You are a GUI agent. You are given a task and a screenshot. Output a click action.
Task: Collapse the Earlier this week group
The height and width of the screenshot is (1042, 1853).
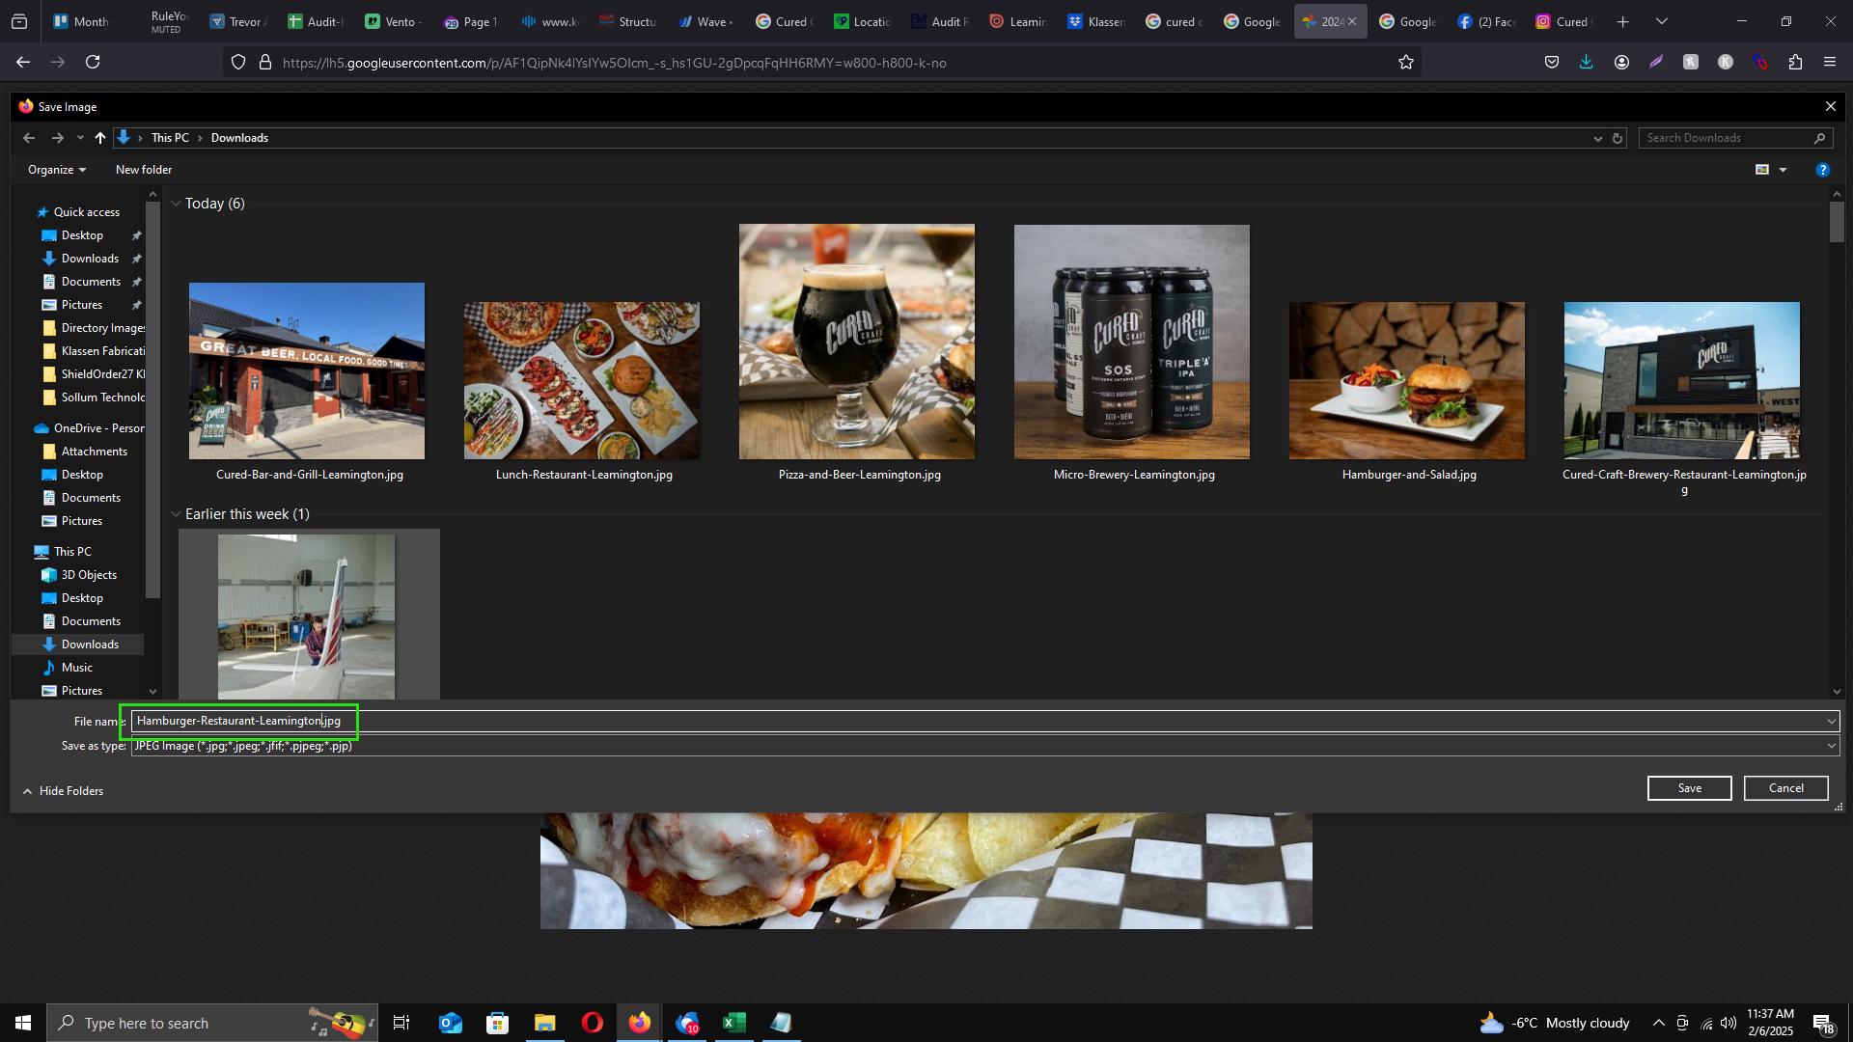[x=176, y=514]
